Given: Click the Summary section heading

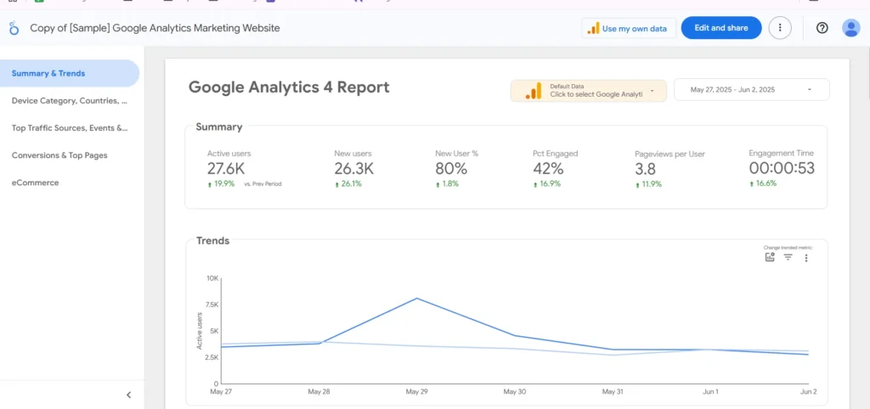Looking at the screenshot, I should tap(219, 127).
